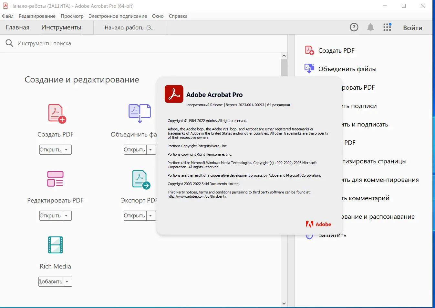This screenshot has height=308, width=435.
Task: Click the Войти button
Action: pos(412,27)
